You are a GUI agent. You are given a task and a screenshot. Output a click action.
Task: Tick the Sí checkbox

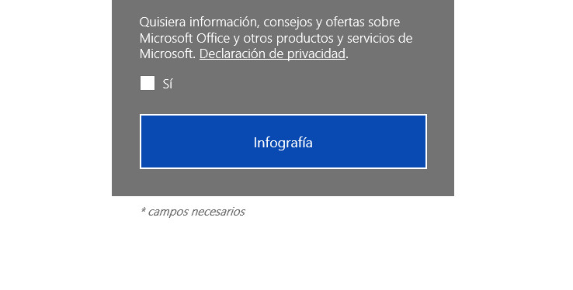(148, 83)
